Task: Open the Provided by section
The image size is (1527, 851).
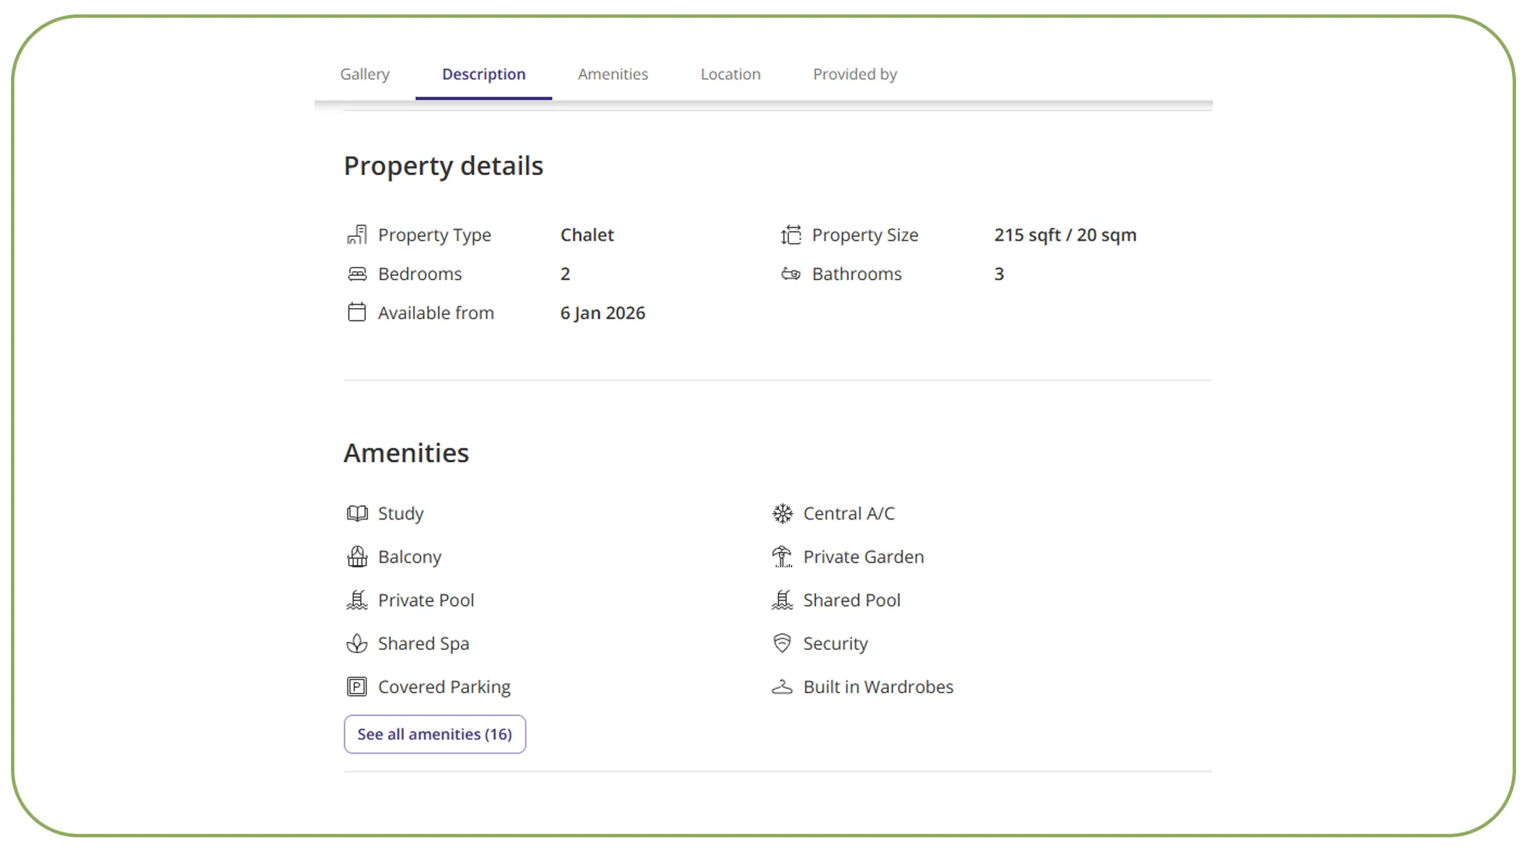Action: tap(855, 73)
